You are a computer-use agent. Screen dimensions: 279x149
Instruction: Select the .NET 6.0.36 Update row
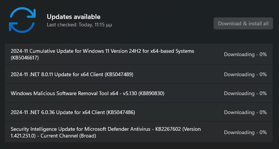pos(139,112)
